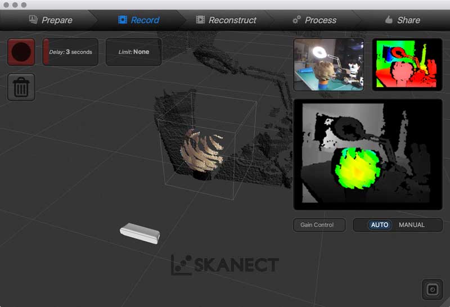This screenshot has width=450, height=307.
Task: Click the scanned head point cloud
Action: point(202,151)
